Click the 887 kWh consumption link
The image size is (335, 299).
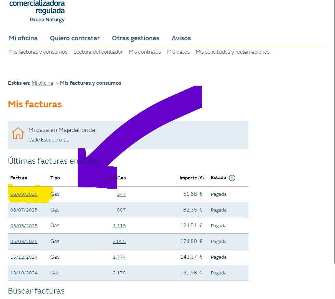(121, 210)
